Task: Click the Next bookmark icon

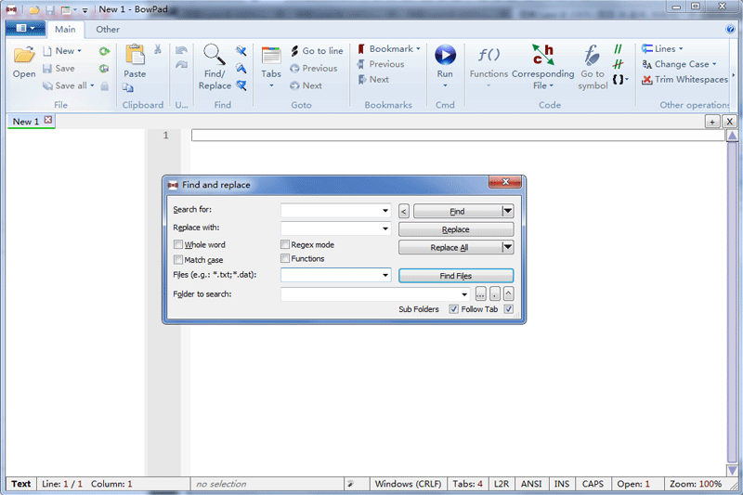Action: pos(361,80)
